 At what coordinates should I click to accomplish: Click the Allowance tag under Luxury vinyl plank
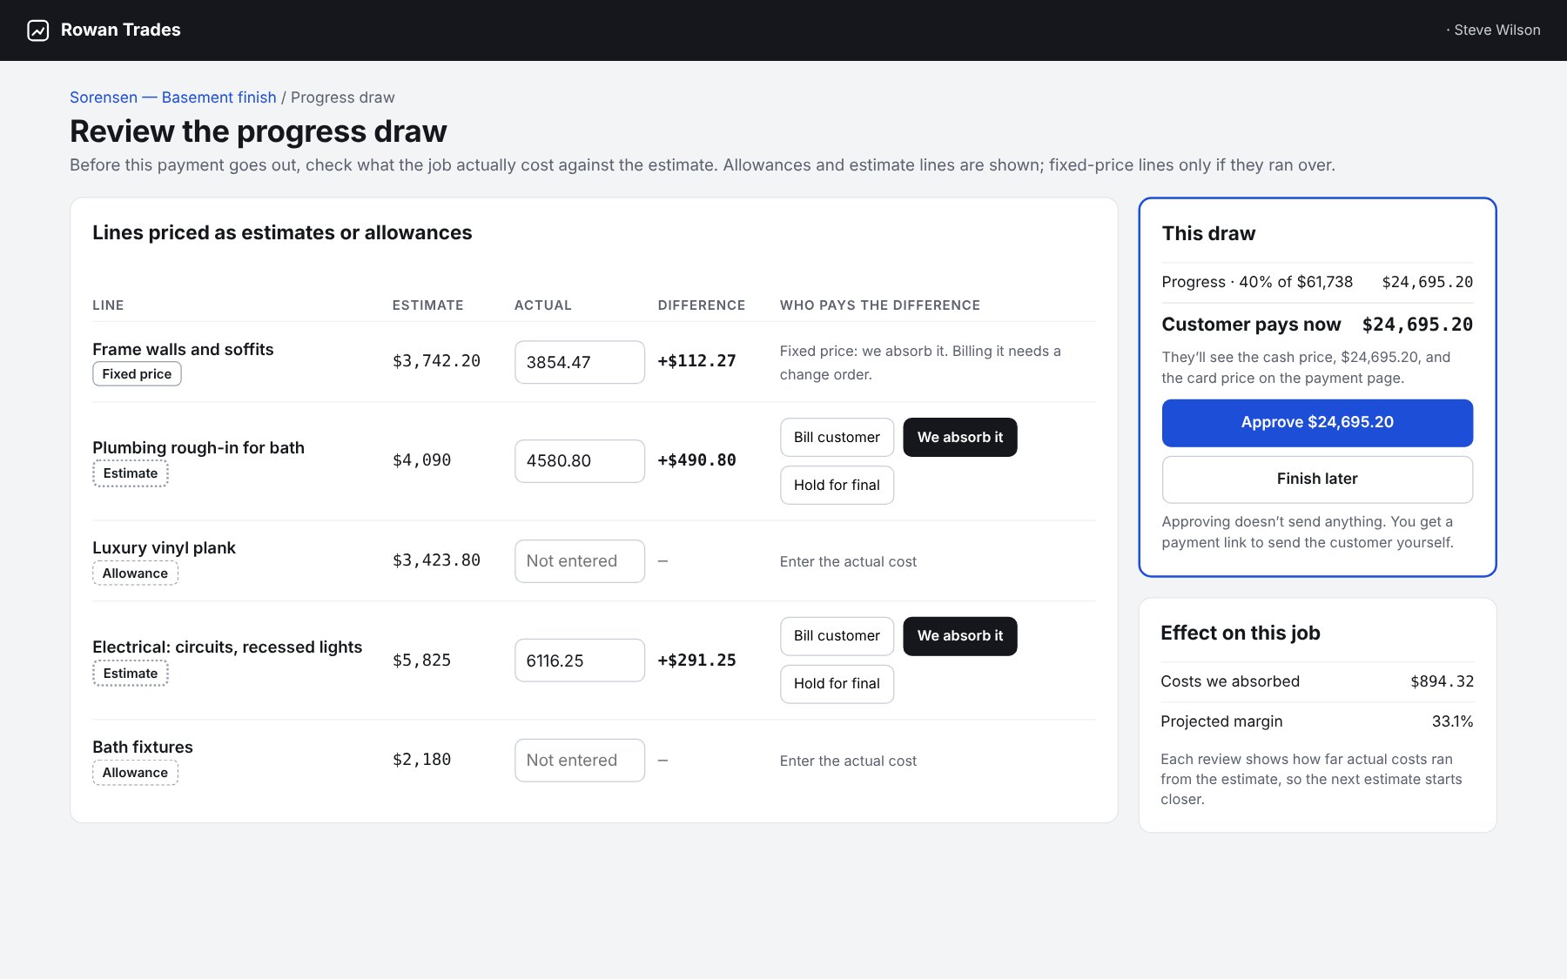[135, 573]
